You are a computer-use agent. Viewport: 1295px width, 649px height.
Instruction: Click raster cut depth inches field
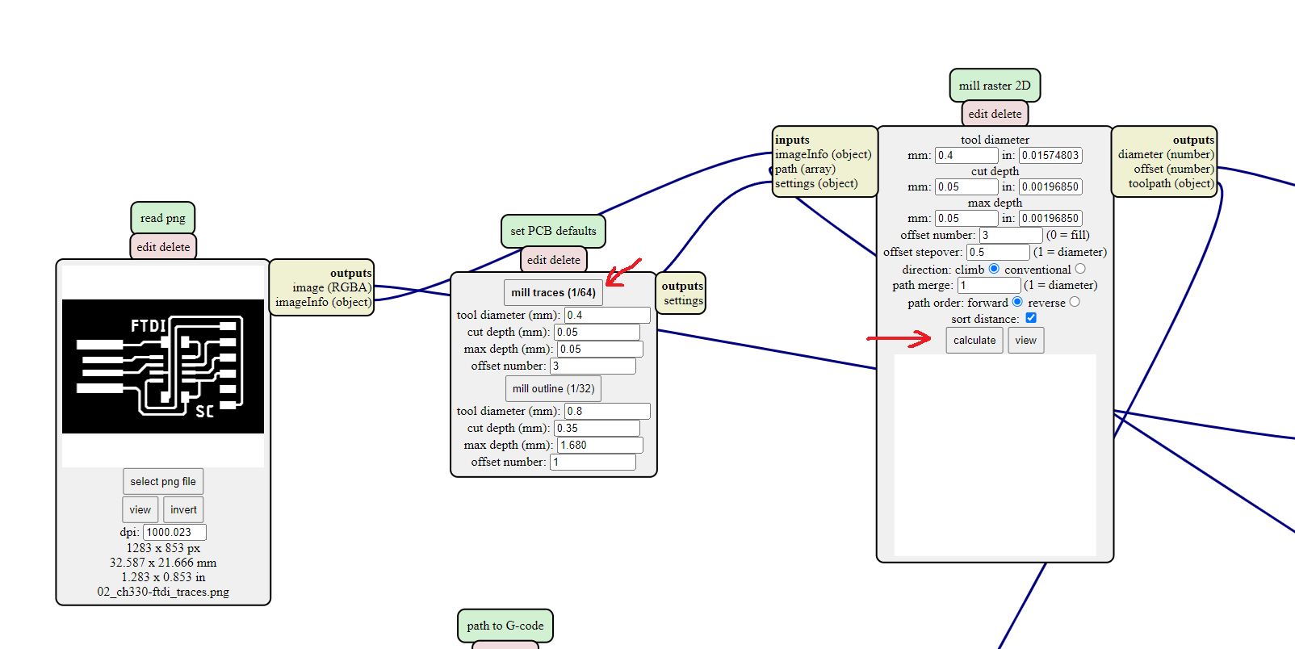[x=1050, y=186]
